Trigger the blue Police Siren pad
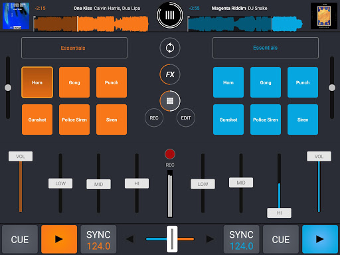Image resolution: width=340 pixels, height=255 pixels. point(266,120)
